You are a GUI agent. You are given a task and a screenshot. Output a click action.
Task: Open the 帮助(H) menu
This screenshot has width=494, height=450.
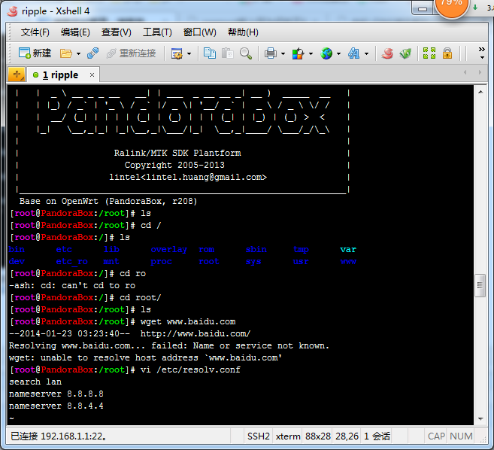243,32
